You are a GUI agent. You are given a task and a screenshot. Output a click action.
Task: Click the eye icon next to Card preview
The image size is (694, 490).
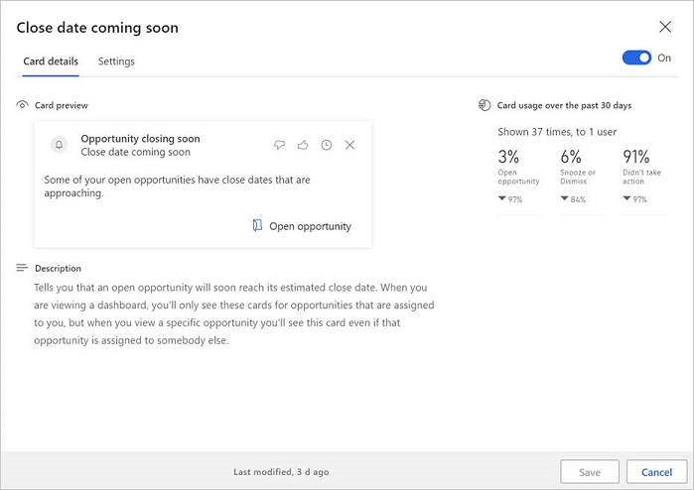coord(22,105)
